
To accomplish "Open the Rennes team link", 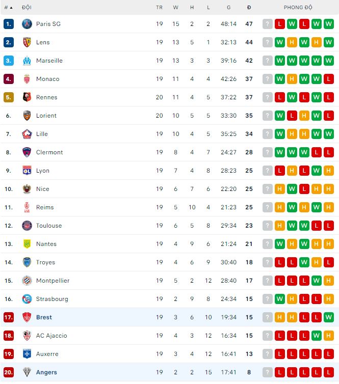I will click(x=46, y=97).
